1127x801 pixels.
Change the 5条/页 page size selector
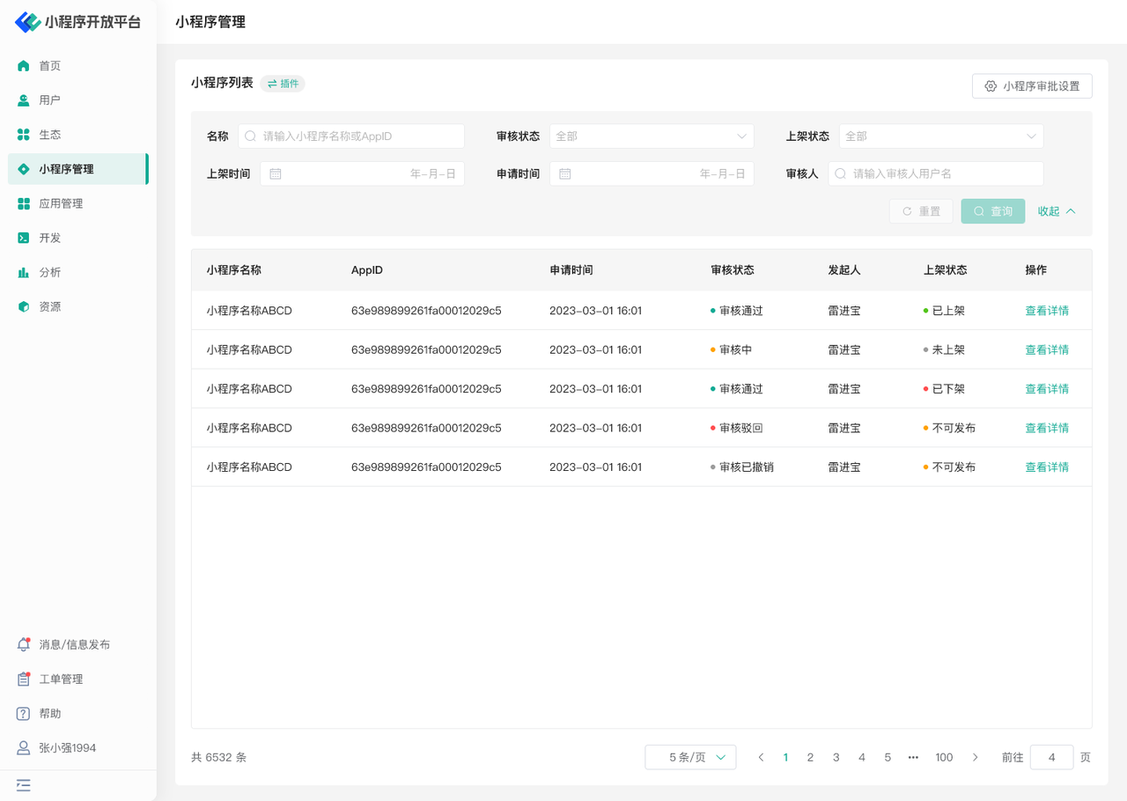pos(690,757)
